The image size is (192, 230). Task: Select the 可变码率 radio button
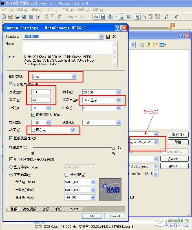coord(11,175)
